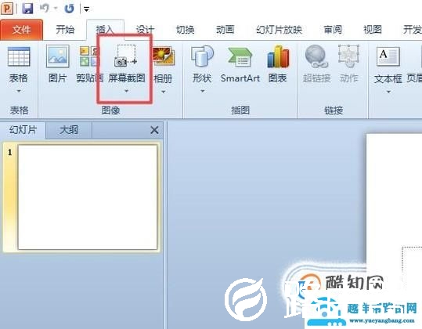This screenshot has width=422, height=329.
Task: Expand the 相册 dropdown arrow
Action: click(x=164, y=92)
